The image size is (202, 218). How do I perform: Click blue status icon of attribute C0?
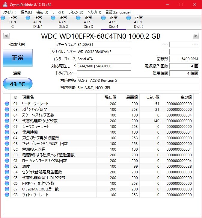7,155
